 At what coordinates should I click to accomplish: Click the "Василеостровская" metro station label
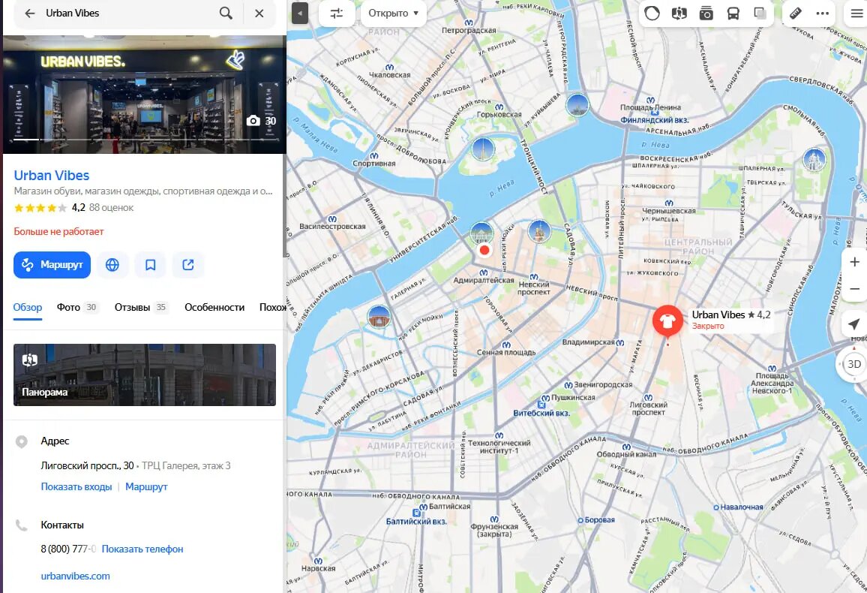[x=332, y=226]
